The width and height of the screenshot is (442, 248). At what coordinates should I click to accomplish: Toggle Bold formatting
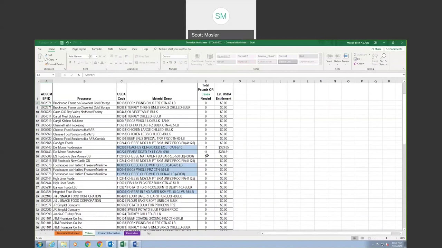coord(70,62)
